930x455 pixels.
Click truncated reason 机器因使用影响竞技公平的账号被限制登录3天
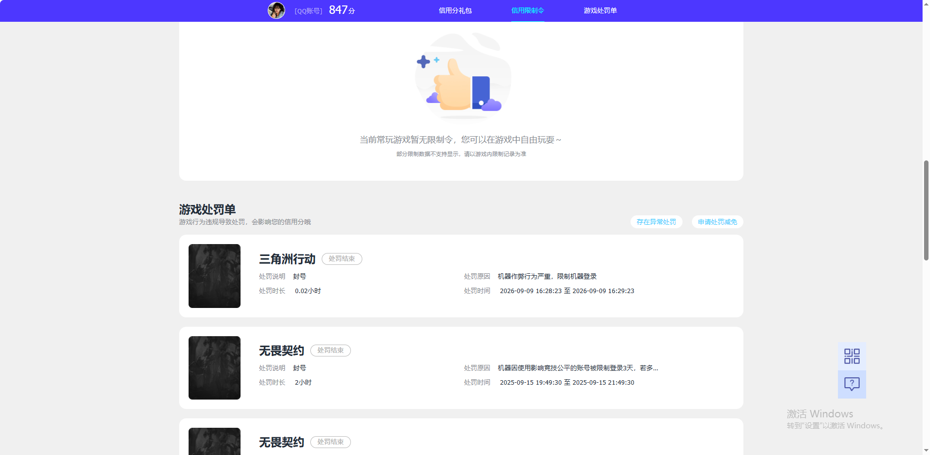578,368
